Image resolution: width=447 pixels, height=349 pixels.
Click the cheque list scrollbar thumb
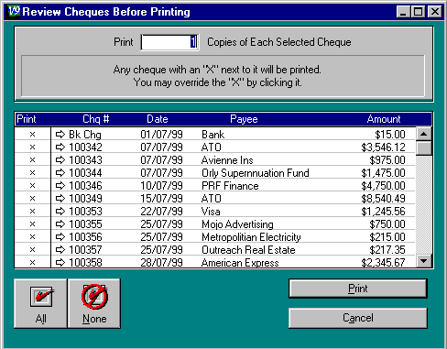(x=424, y=148)
